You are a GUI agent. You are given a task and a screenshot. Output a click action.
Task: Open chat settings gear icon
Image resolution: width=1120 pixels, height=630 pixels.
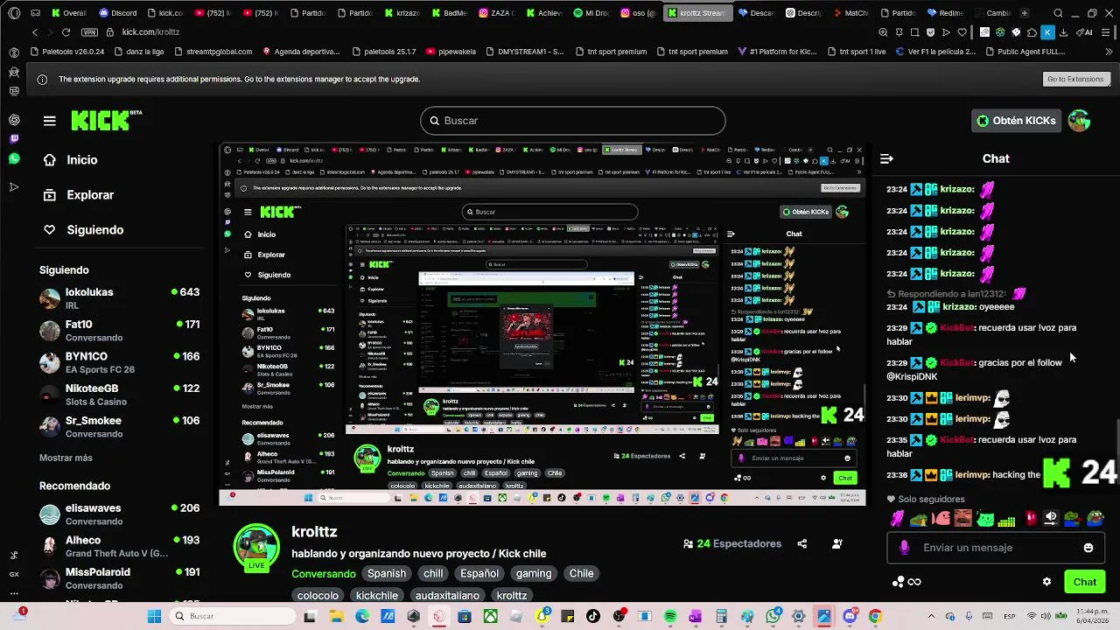tap(1046, 582)
